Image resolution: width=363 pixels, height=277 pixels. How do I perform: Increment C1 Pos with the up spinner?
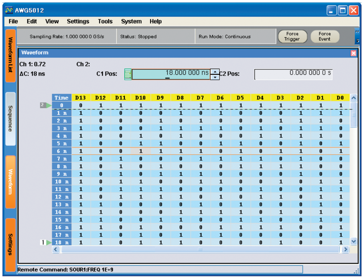click(x=215, y=71)
